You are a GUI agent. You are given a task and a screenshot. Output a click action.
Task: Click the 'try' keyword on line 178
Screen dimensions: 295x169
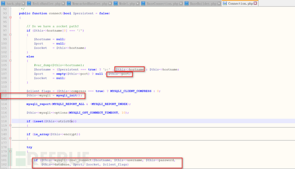[29, 147]
